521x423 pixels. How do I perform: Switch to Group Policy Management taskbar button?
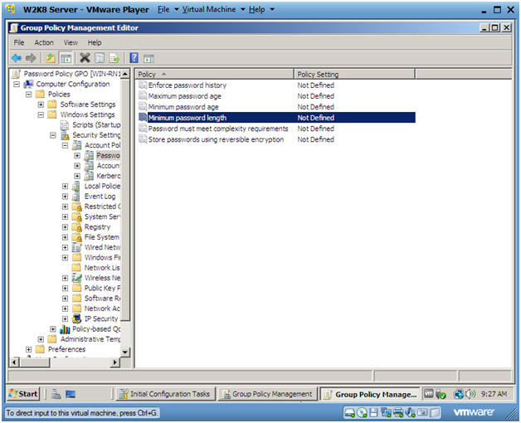pyautogui.click(x=268, y=394)
